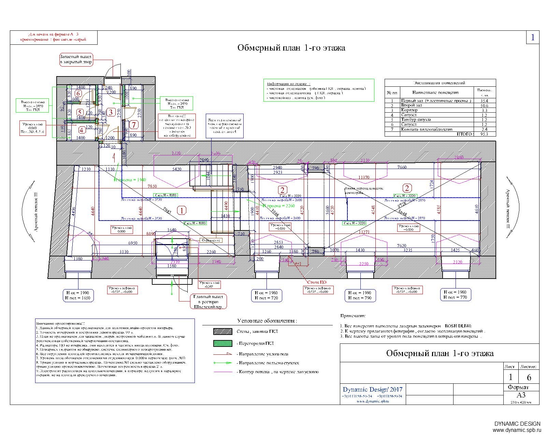The height and width of the screenshot is (437, 546).
Task: Click the "Наименование помещения" column header
Action: pos(435,93)
